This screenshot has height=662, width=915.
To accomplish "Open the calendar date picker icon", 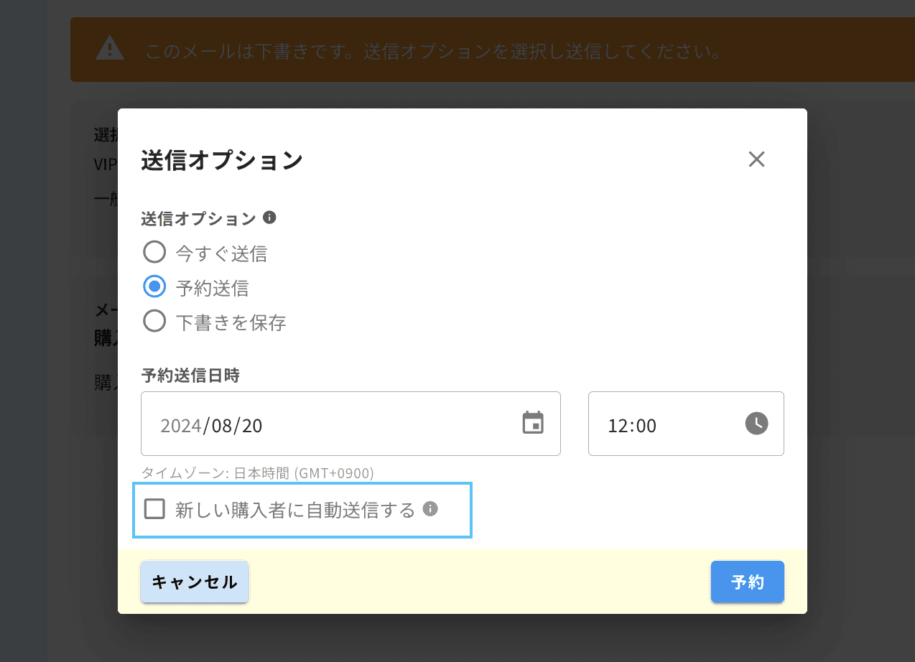I will (x=533, y=424).
